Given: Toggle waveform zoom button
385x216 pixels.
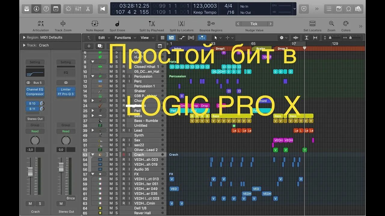Looking at the screenshot, I should [296, 37].
